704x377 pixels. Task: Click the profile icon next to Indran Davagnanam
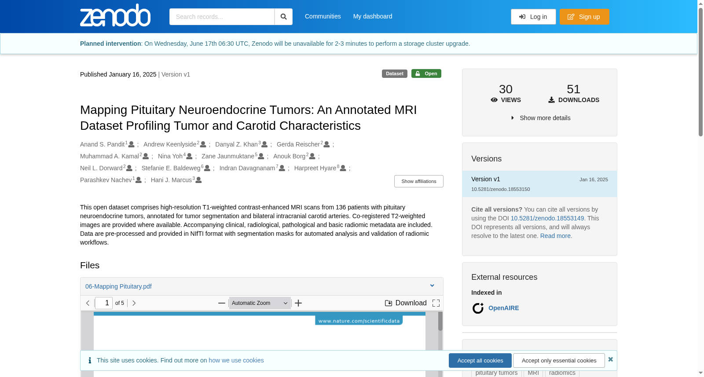point(282,168)
